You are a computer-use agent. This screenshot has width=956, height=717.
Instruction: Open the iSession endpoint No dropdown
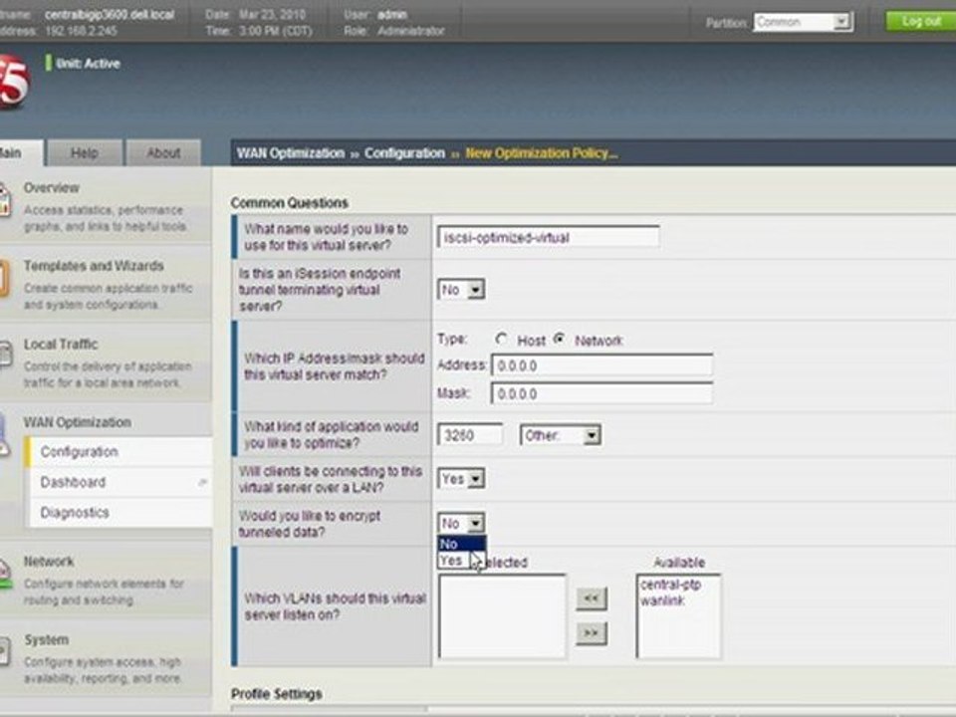pyautogui.click(x=461, y=289)
